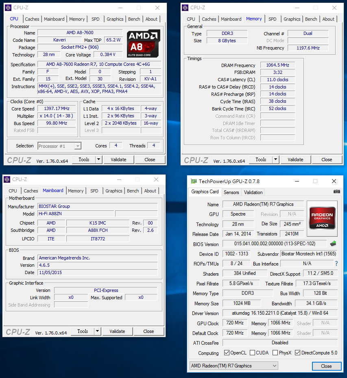The width and height of the screenshot is (347, 378).
Task: Open the Validation tab in GPU-Z
Action: tap(253, 192)
